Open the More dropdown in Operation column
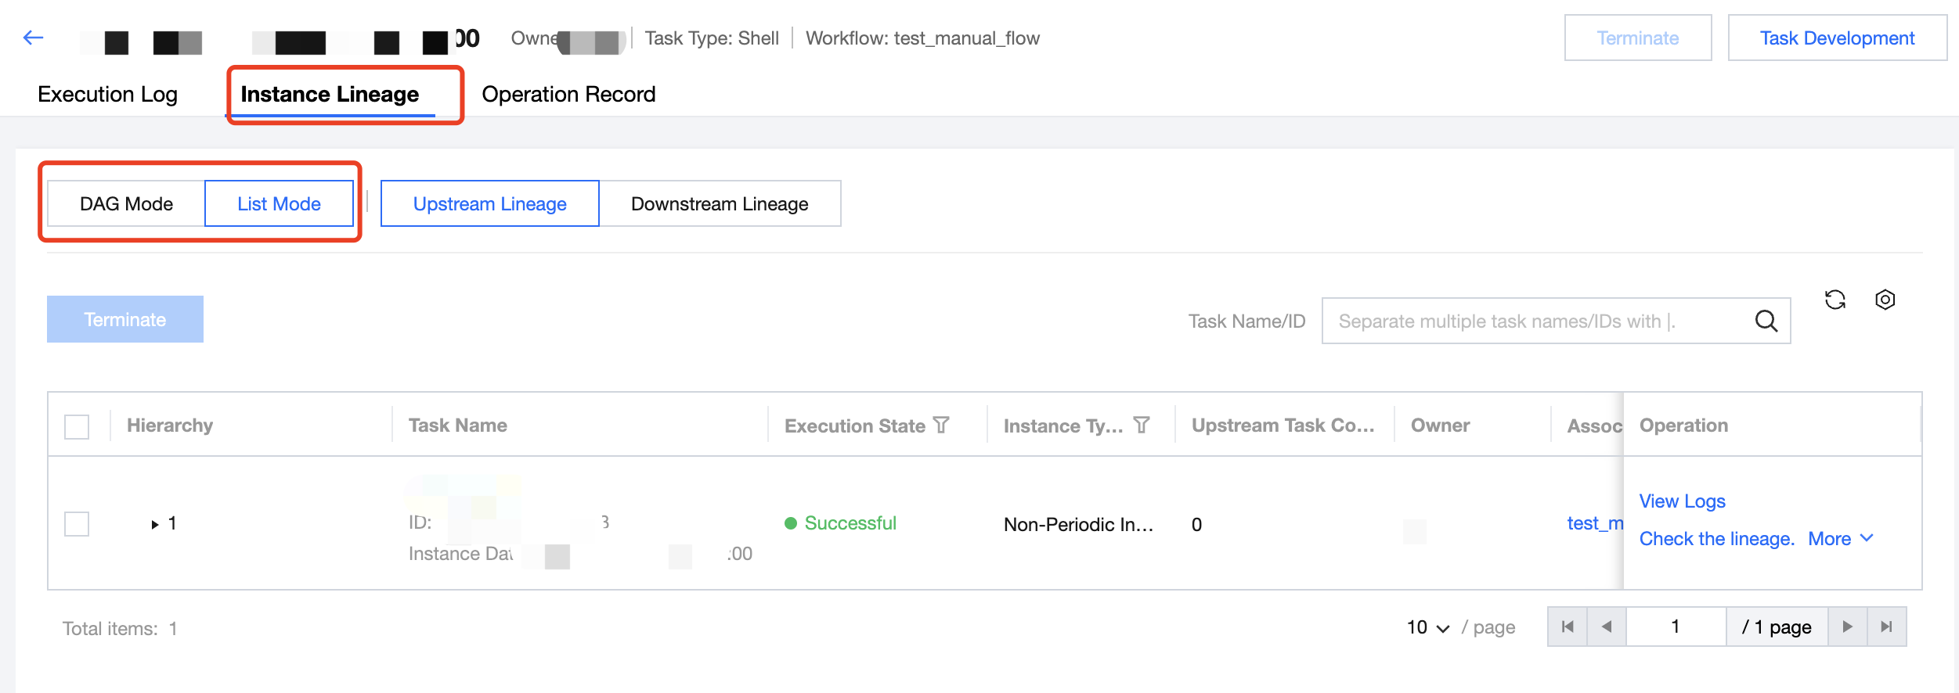This screenshot has height=693, width=1959. coord(1840,539)
